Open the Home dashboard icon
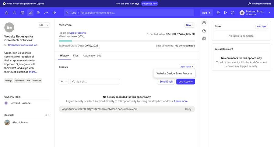274x147 pixels. click(x=6, y=13)
